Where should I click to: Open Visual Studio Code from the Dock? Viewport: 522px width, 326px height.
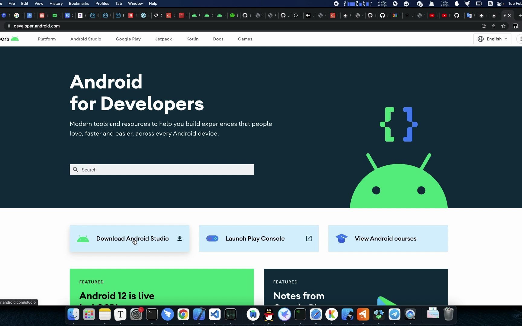(x=215, y=315)
